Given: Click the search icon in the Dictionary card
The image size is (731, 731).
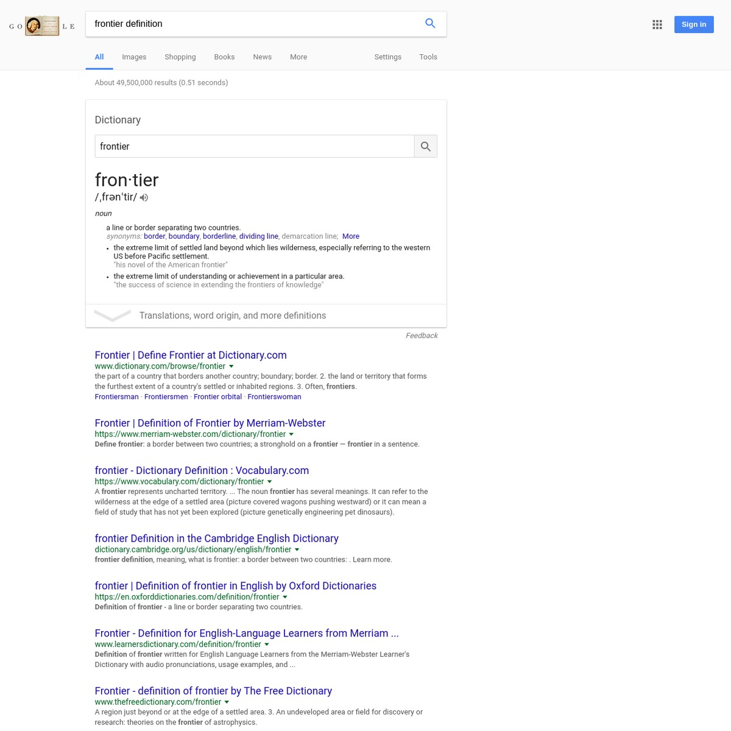Looking at the screenshot, I should [x=425, y=146].
